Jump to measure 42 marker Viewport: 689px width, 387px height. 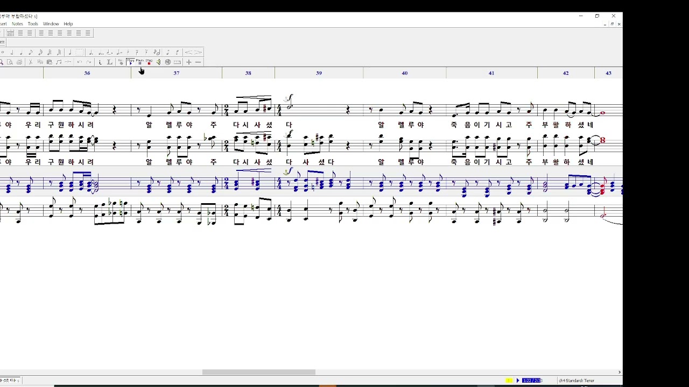point(565,73)
